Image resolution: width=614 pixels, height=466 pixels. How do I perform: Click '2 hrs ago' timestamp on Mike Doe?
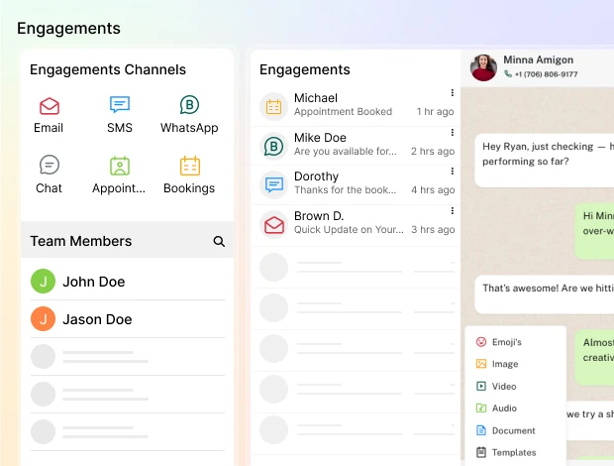click(433, 152)
